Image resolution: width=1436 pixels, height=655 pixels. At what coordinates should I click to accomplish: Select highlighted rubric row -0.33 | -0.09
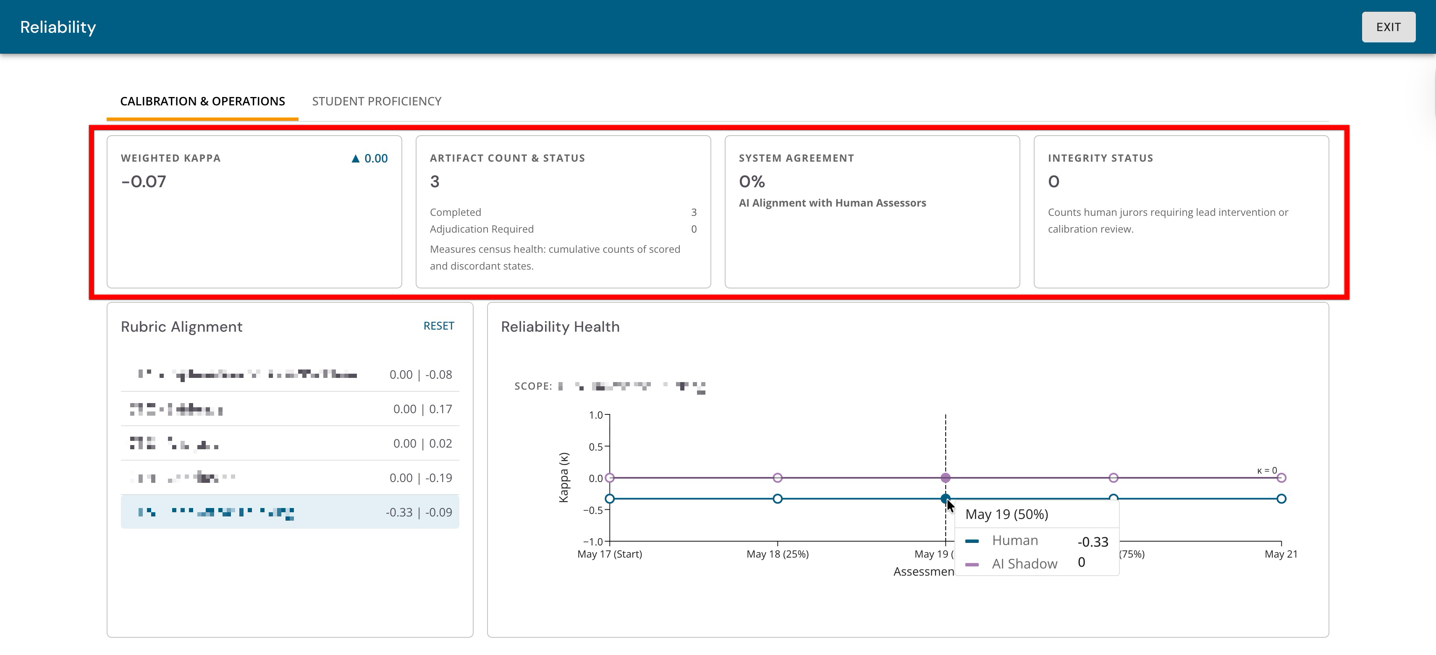[x=290, y=512]
